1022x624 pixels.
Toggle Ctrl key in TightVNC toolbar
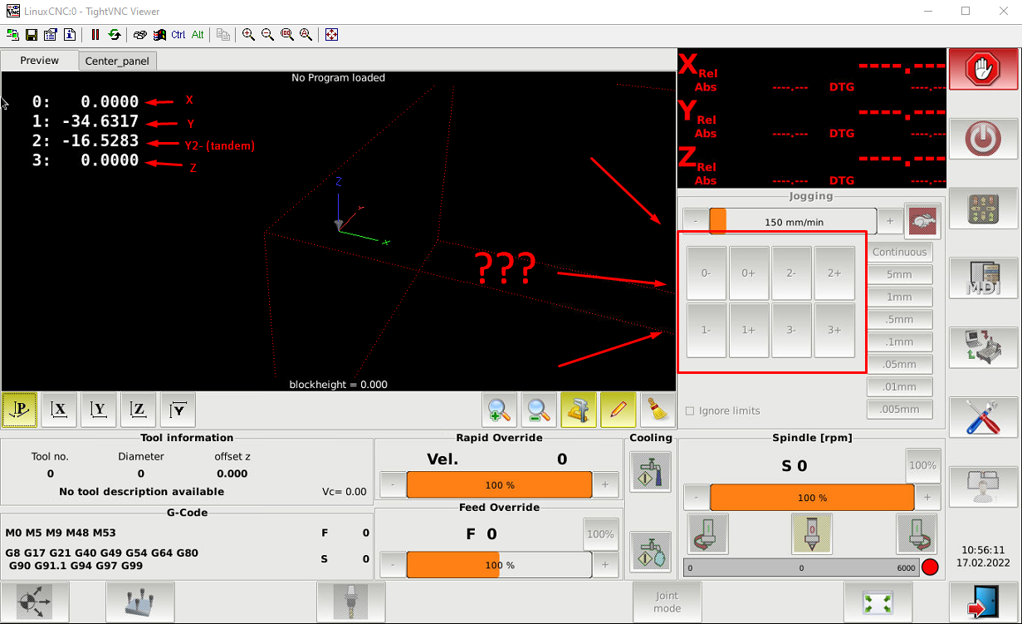click(x=178, y=35)
